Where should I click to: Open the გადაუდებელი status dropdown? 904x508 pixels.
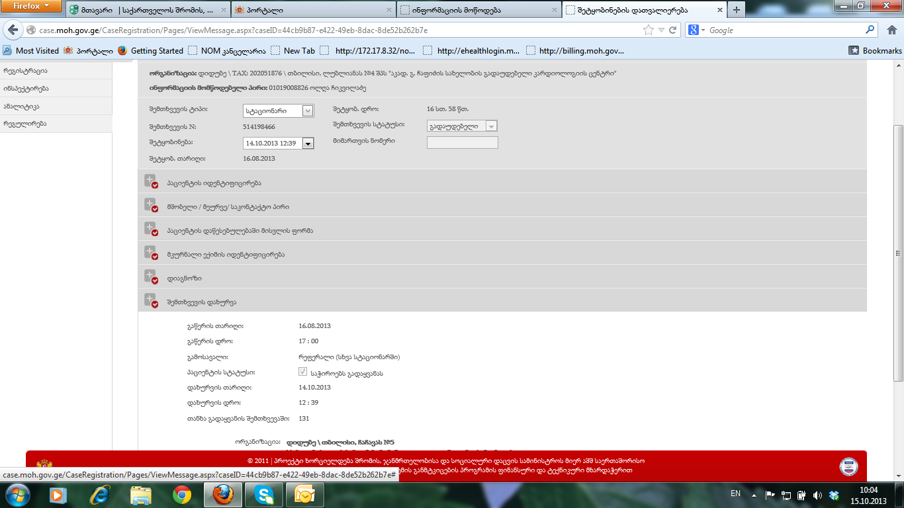click(x=491, y=126)
